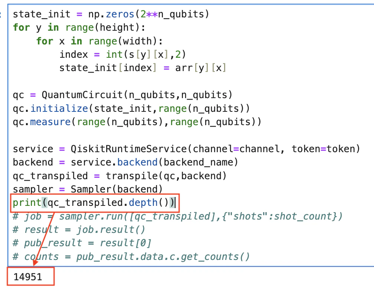Image resolution: width=374 pixels, height=291 pixels.
Task: Click the print(qc_transpiled.depth()) line
Action: click(x=94, y=203)
